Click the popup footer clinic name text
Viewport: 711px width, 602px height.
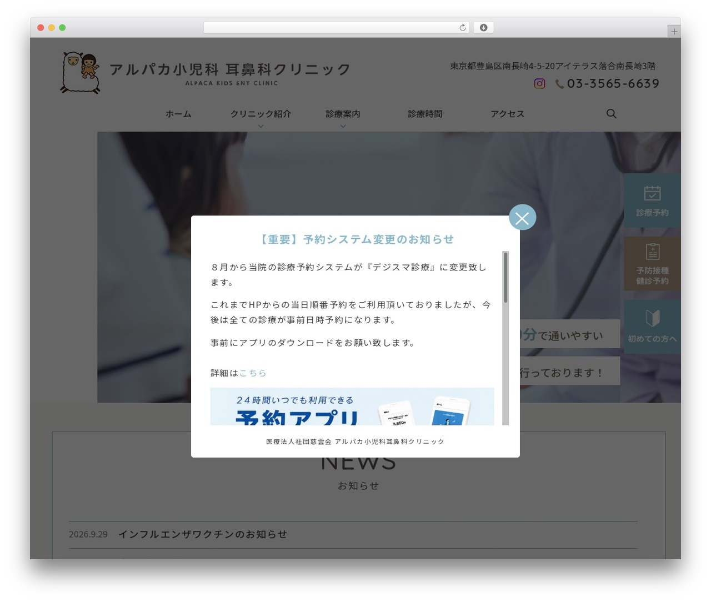pyautogui.click(x=355, y=442)
